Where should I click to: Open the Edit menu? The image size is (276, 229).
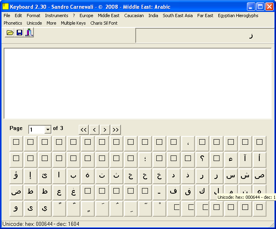point(18,16)
